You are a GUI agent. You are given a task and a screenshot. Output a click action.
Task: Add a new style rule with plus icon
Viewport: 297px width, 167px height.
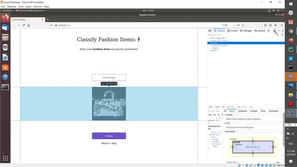(x=219, y=115)
